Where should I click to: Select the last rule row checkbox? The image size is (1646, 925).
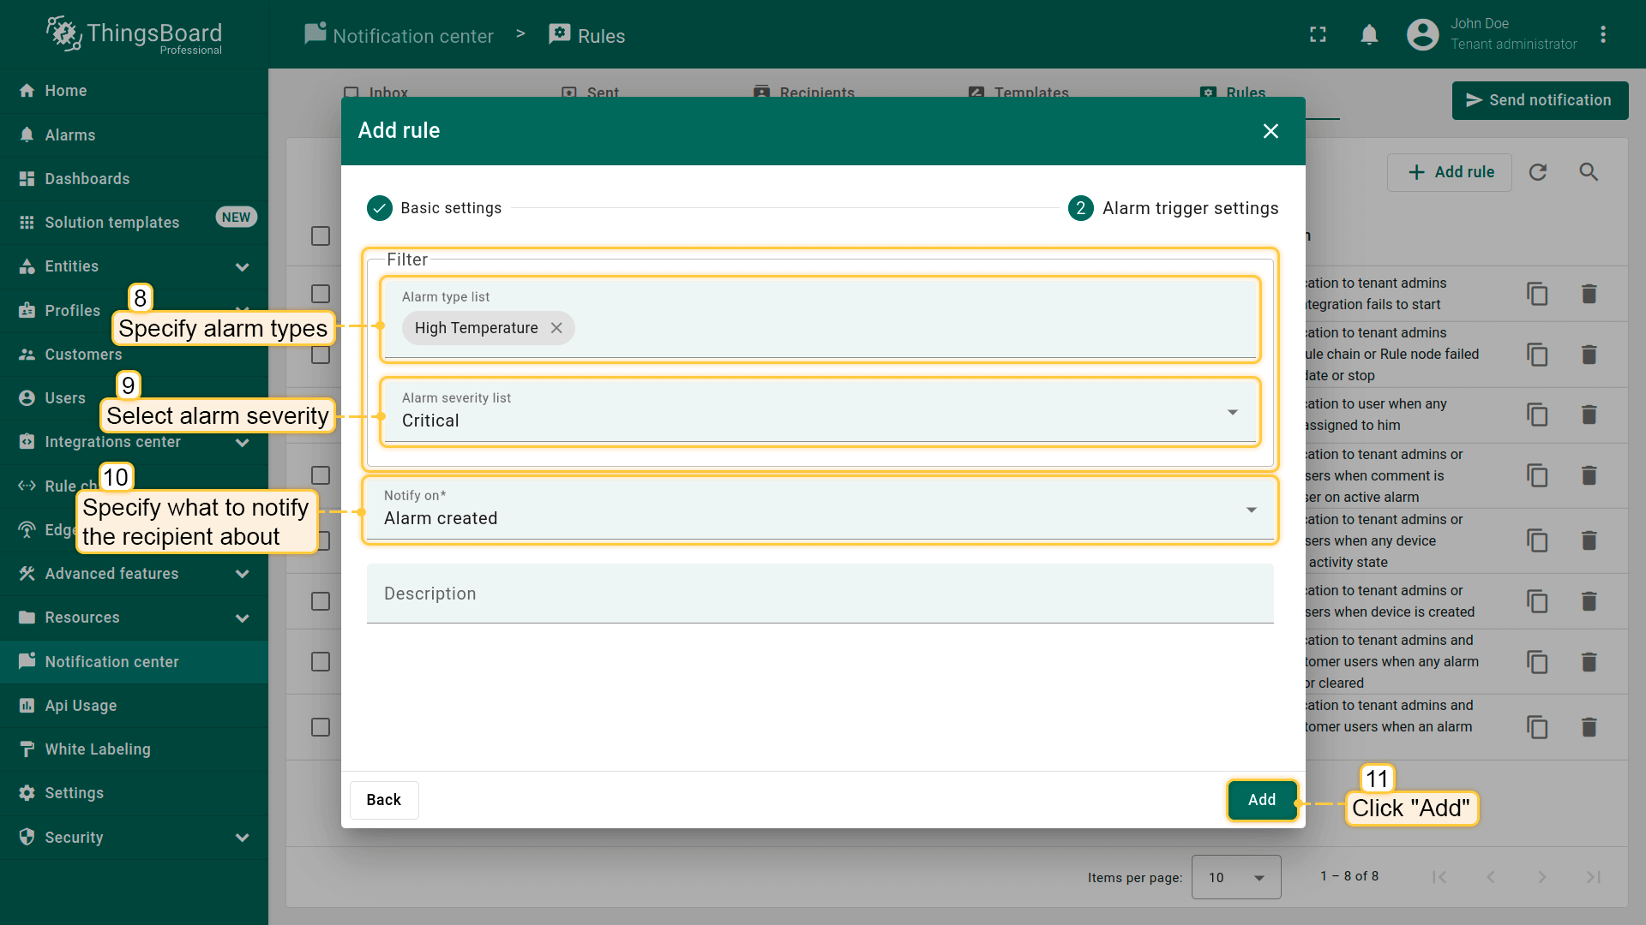pyautogui.click(x=321, y=727)
